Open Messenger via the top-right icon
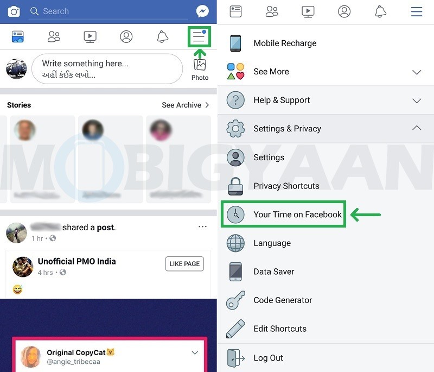This screenshot has height=372, width=434. [x=202, y=11]
